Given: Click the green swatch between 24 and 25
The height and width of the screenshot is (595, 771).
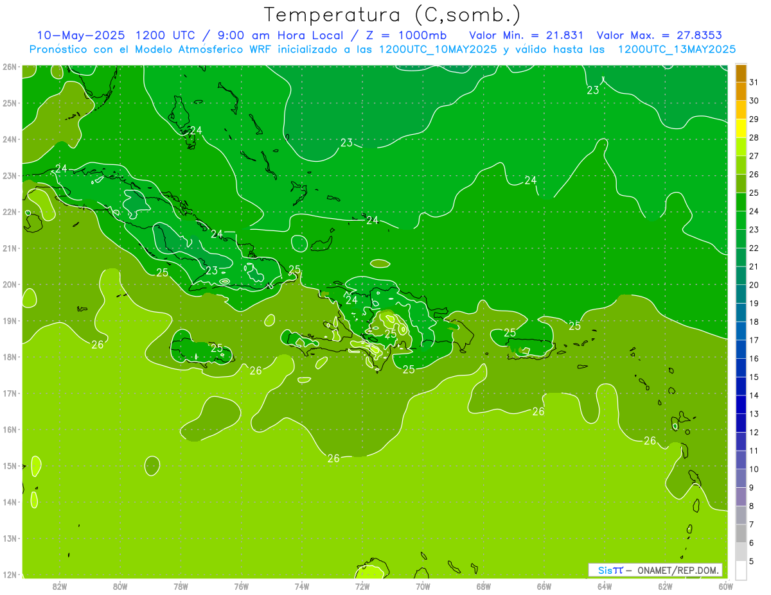Looking at the screenshot, I should [741, 202].
